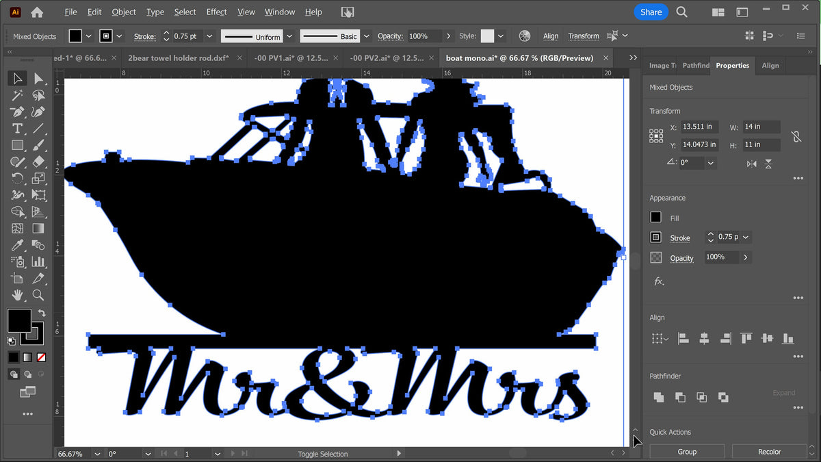This screenshot has height=462, width=821.
Task: Open the Effect menu
Action: (216, 12)
